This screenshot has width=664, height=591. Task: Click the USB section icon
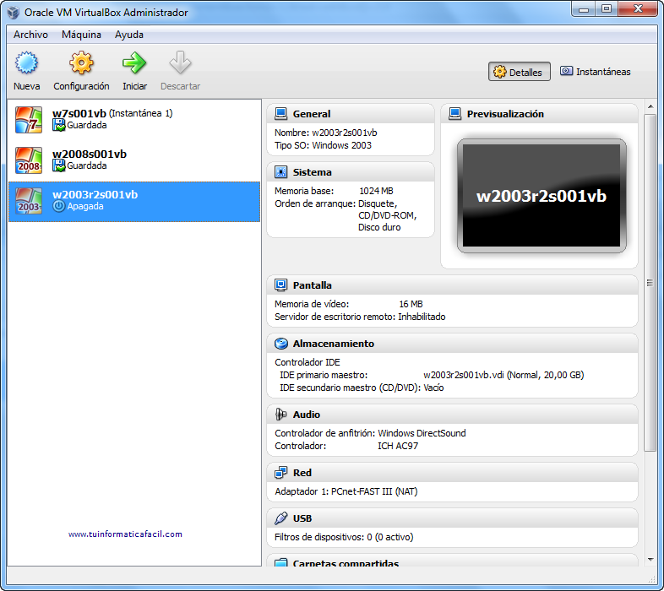[x=281, y=518]
